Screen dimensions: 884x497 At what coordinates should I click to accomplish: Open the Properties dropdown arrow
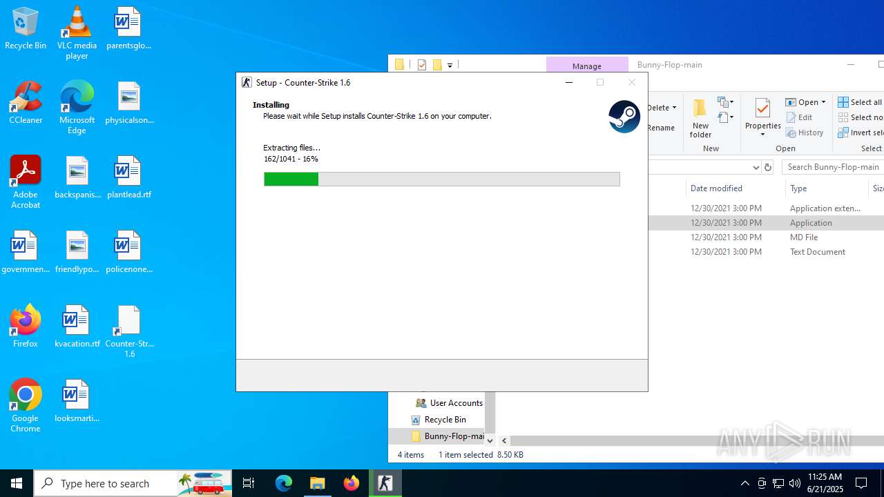coord(762,134)
